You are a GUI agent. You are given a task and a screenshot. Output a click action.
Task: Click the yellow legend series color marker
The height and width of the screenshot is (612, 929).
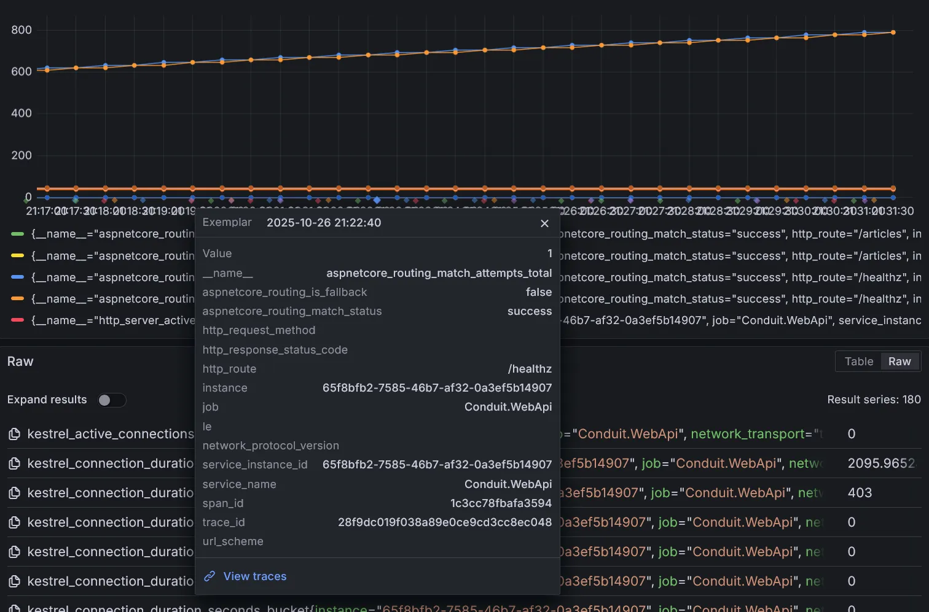point(18,256)
